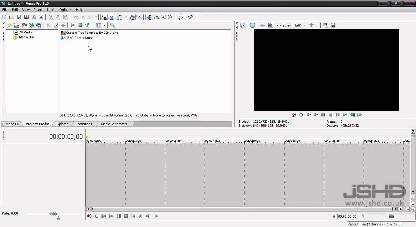
Task: Open the Overlays grid dropdown arrow
Action: click(318, 25)
